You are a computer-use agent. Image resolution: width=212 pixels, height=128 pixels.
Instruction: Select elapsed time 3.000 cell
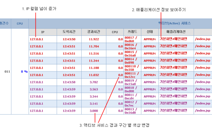click(94, 111)
